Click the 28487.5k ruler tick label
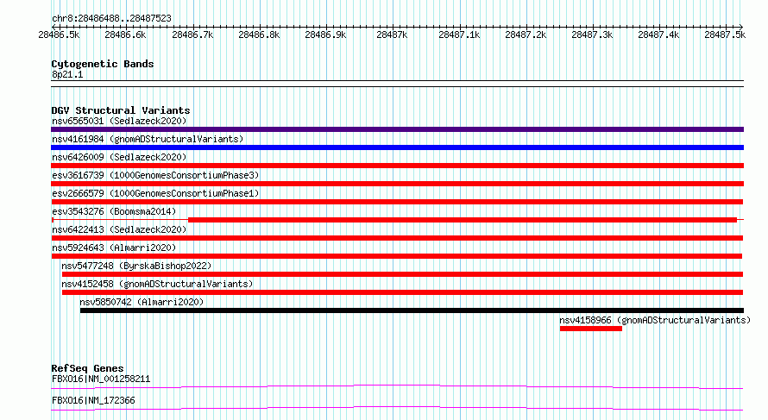The height and width of the screenshot is (420, 768). coord(725,35)
